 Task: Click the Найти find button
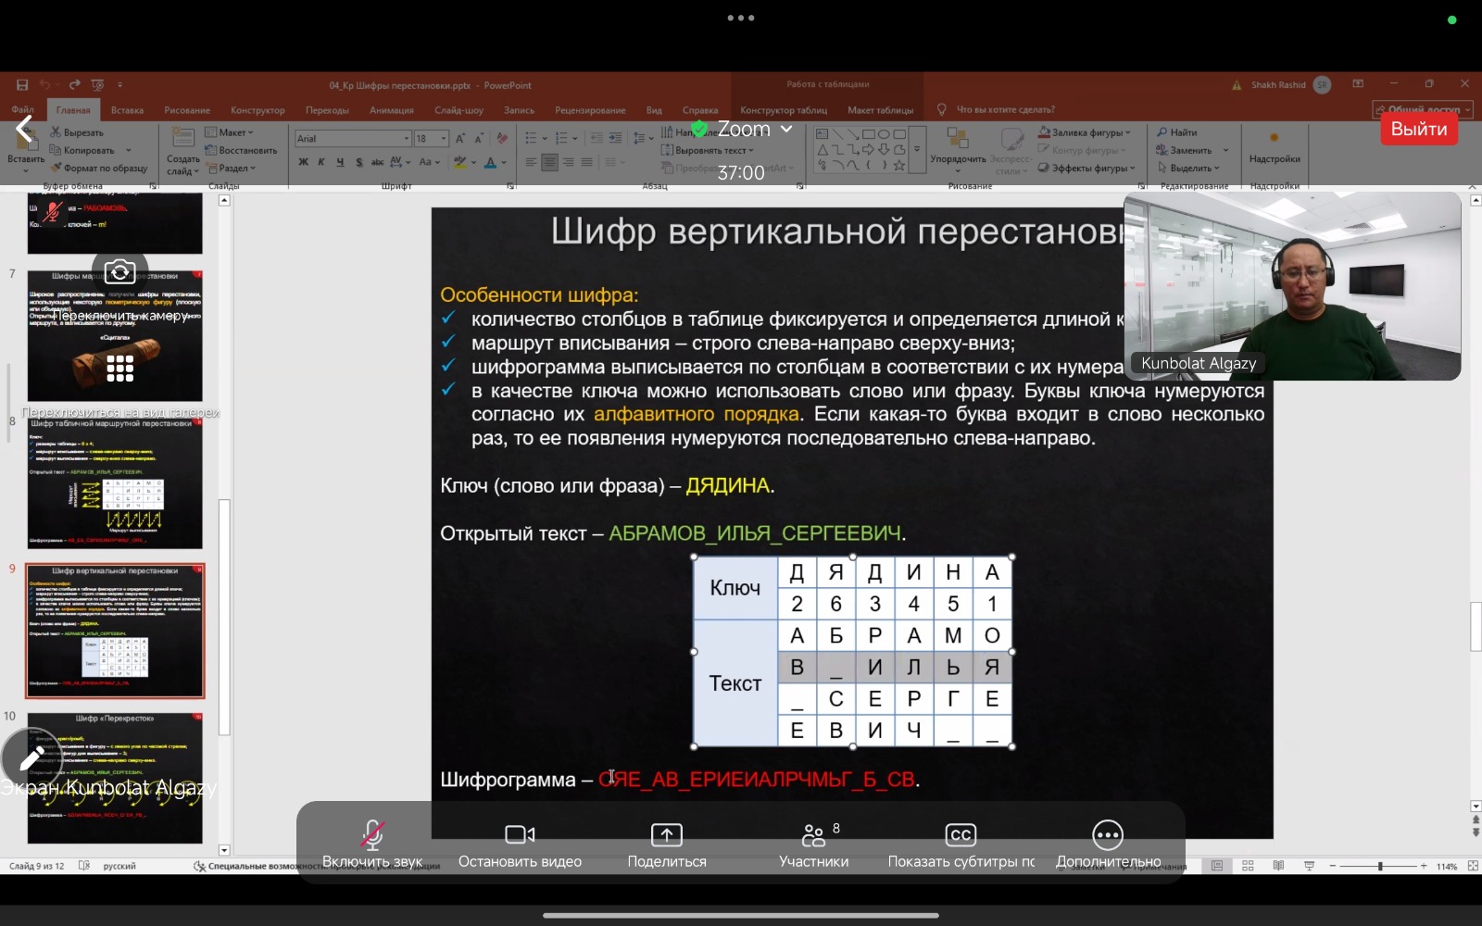pos(1177,132)
